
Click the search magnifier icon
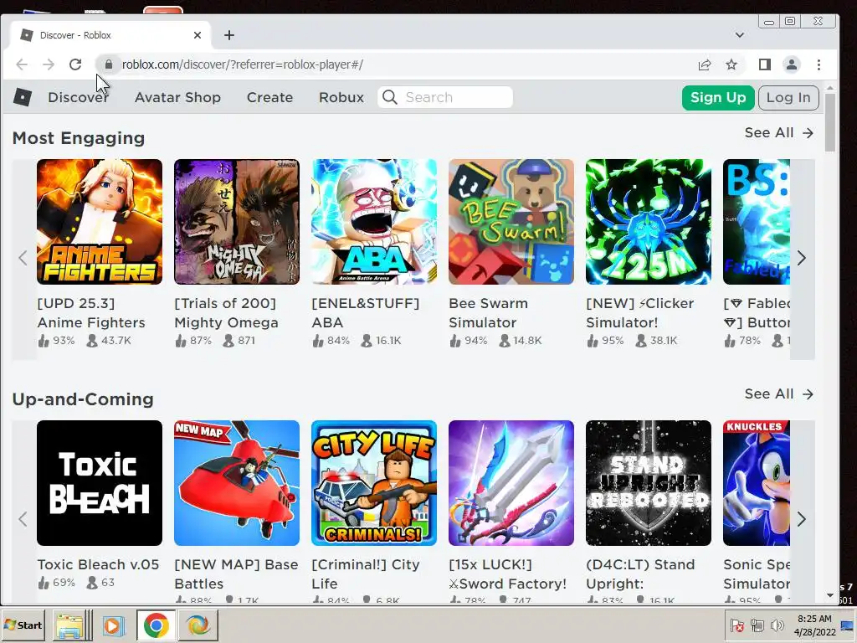point(390,97)
